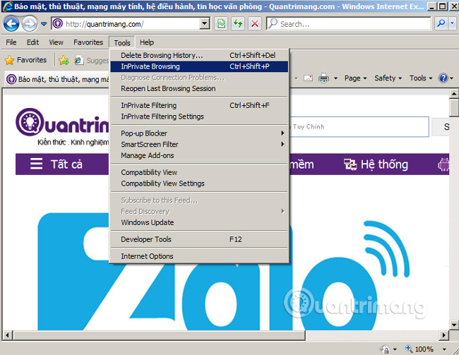Open the Favorites menu
The image size is (459, 355).
coord(88,42)
